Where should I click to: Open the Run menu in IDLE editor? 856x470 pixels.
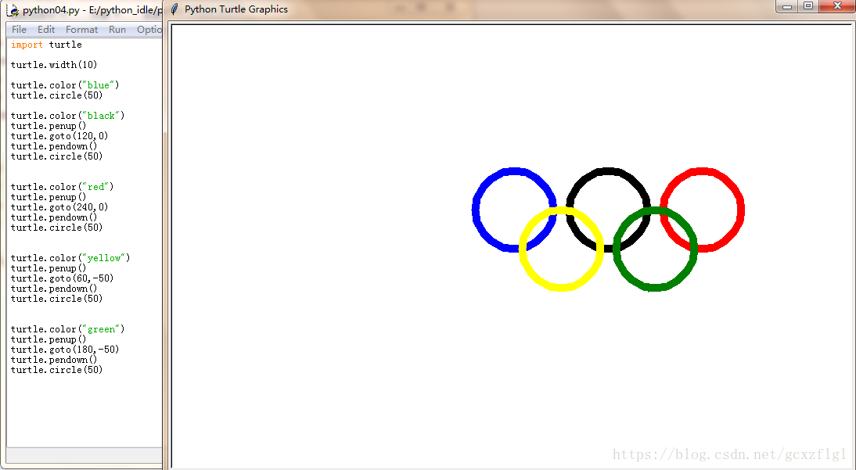click(117, 30)
